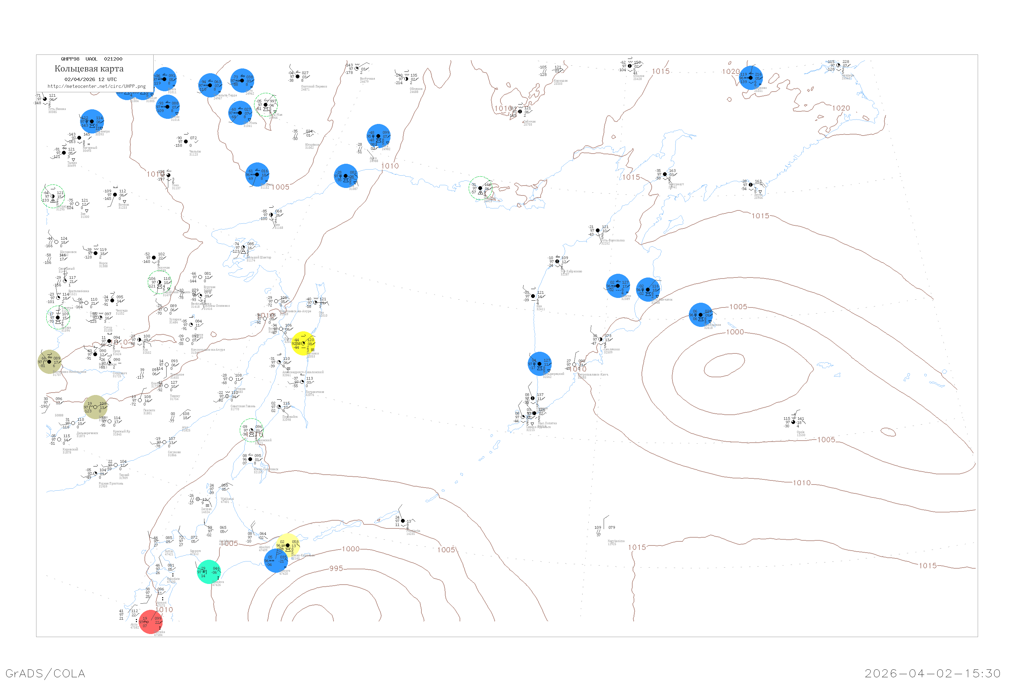The height and width of the screenshot is (681, 1022).
Task: Click the blue circle at Большерецкий station
Action: tap(540, 364)
